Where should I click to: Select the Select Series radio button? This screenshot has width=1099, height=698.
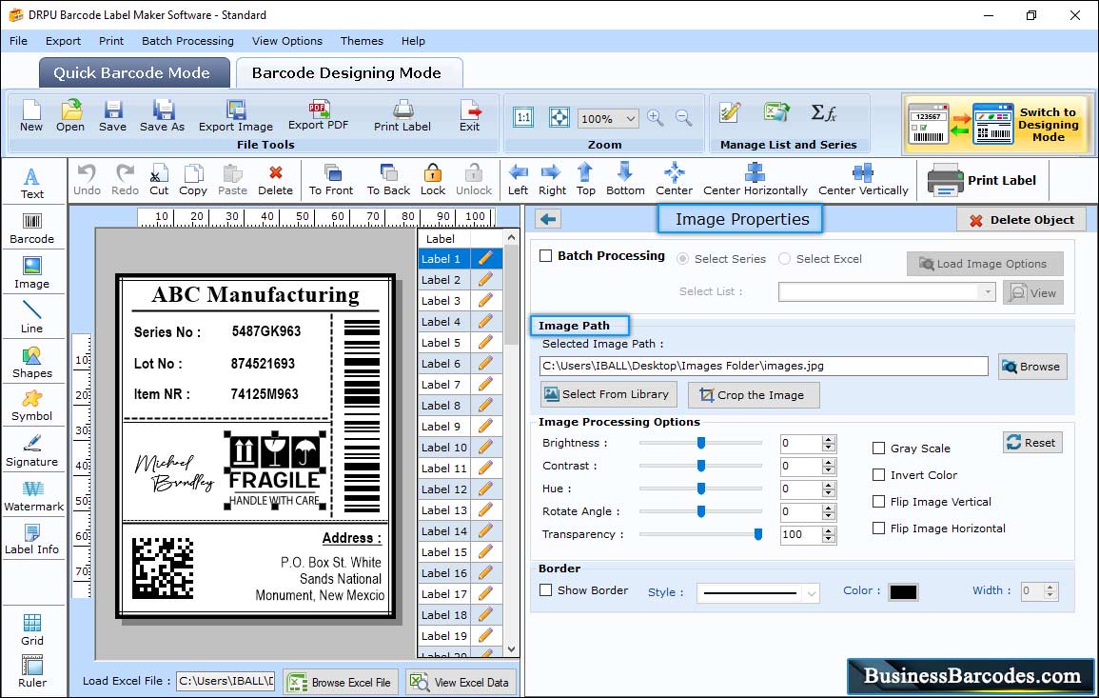[682, 259]
